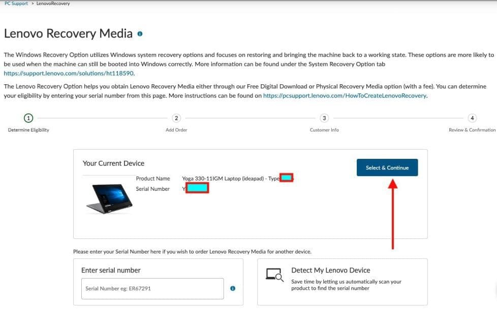Click the info icon beside Lenovo Recovery Media title

pyautogui.click(x=140, y=34)
